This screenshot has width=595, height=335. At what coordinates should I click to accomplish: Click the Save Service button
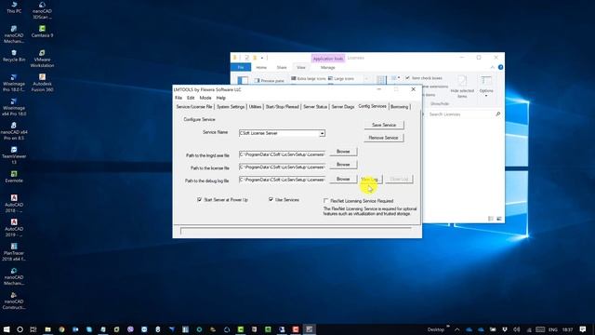point(384,125)
